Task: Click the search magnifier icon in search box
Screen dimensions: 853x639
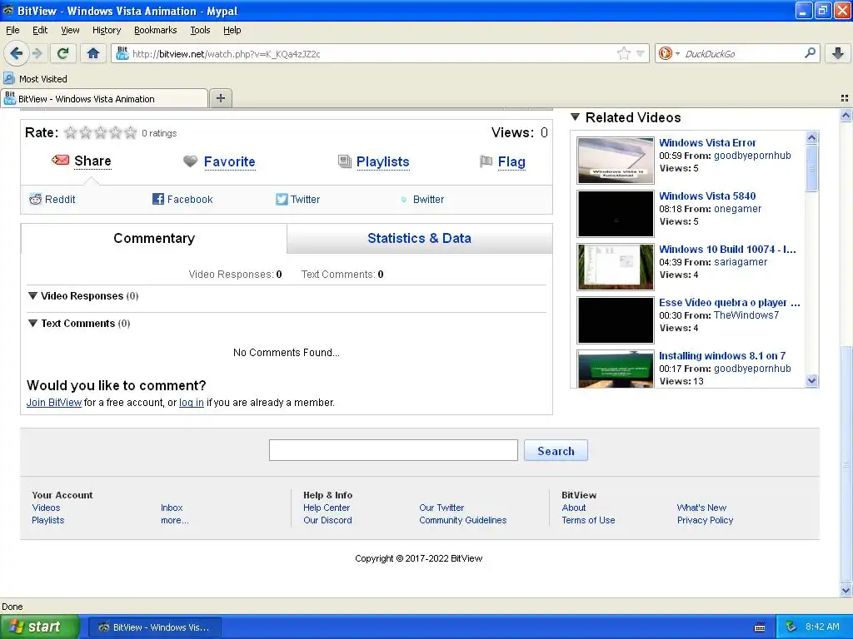Action: click(x=810, y=53)
